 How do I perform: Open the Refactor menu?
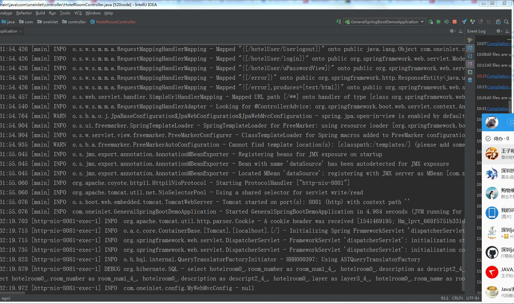click(x=24, y=13)
